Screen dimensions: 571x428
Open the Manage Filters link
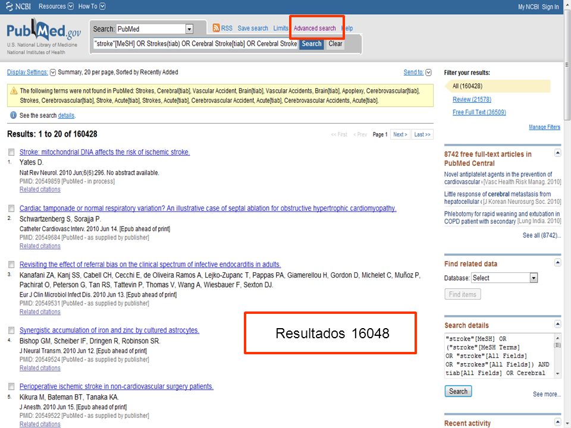click(544, 127)
